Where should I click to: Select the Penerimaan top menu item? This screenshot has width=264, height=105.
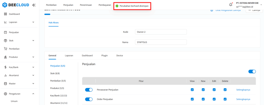pos(86,5)
